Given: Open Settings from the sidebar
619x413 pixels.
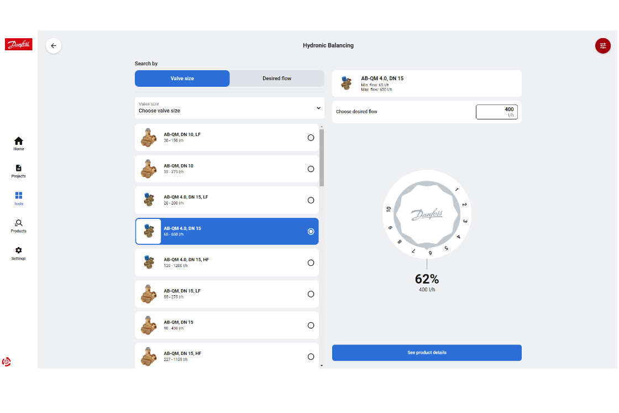Looking at the screenshot, I should [x=18, y=253].
